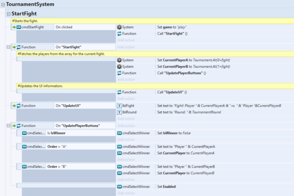Click "Add action" under Call "UpdateUI" action

coord(126,99)
